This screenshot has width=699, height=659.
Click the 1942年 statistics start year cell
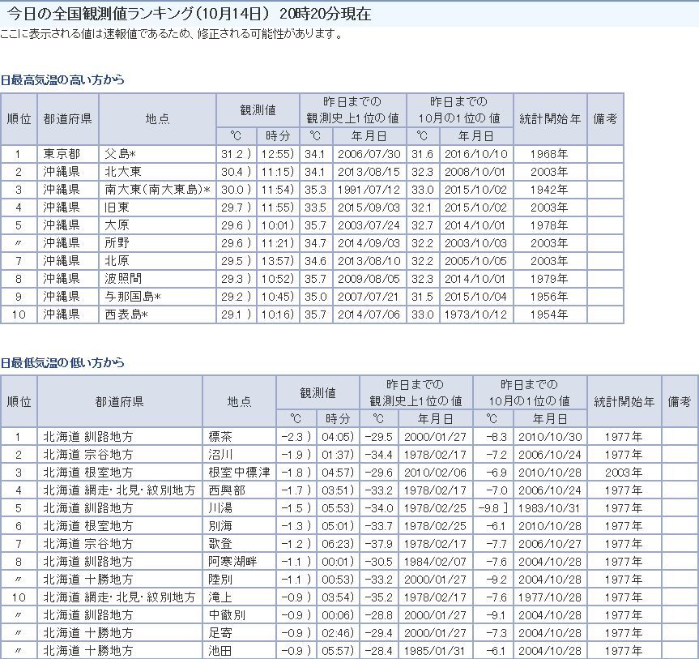coord(548,189)
